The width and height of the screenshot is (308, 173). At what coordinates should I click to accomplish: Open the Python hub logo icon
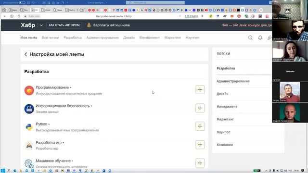pos(29,127)
